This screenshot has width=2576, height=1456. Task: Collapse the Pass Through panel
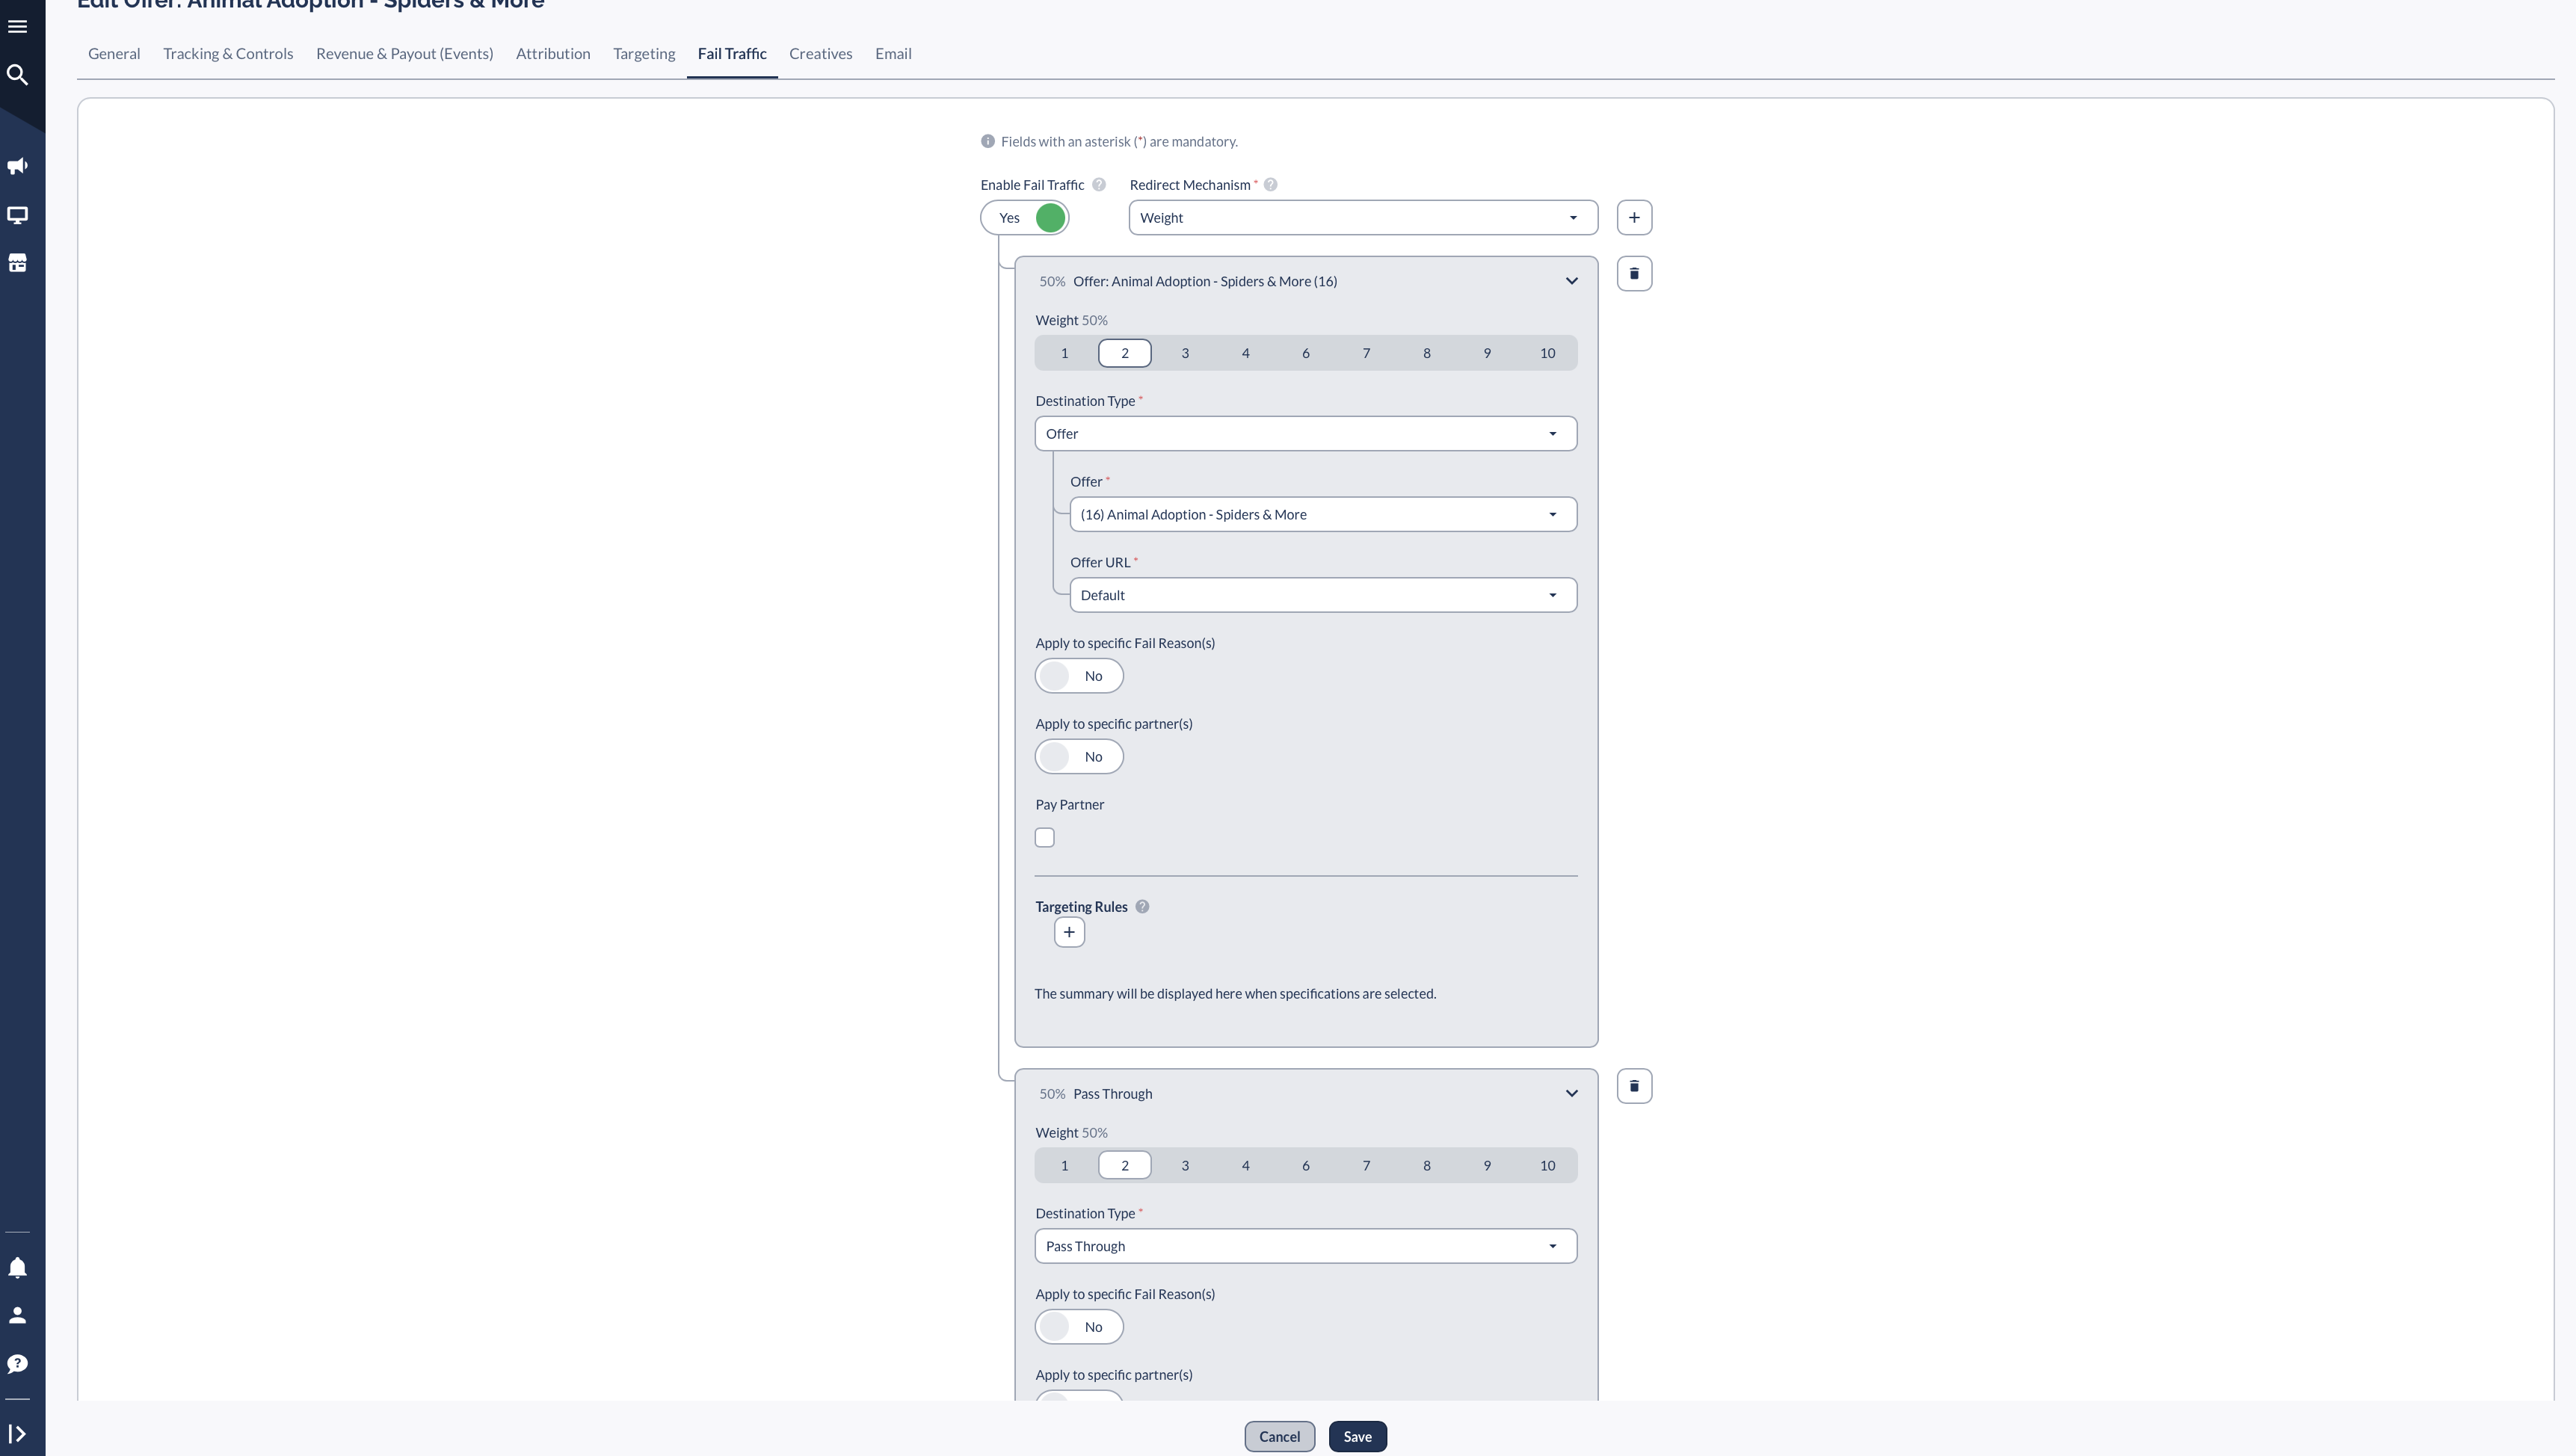tap(1571, 1094)
